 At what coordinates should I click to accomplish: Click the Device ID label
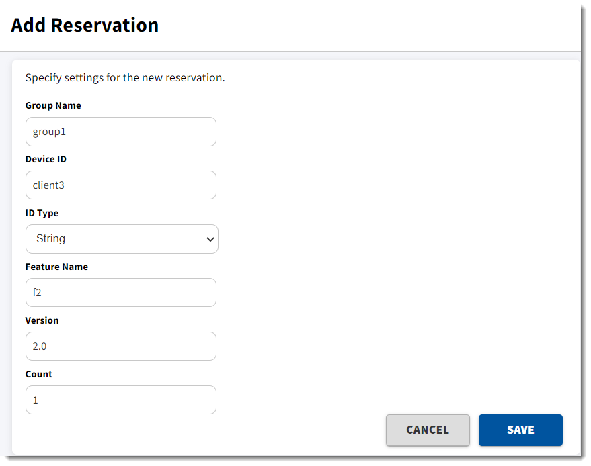coord(46,159)
